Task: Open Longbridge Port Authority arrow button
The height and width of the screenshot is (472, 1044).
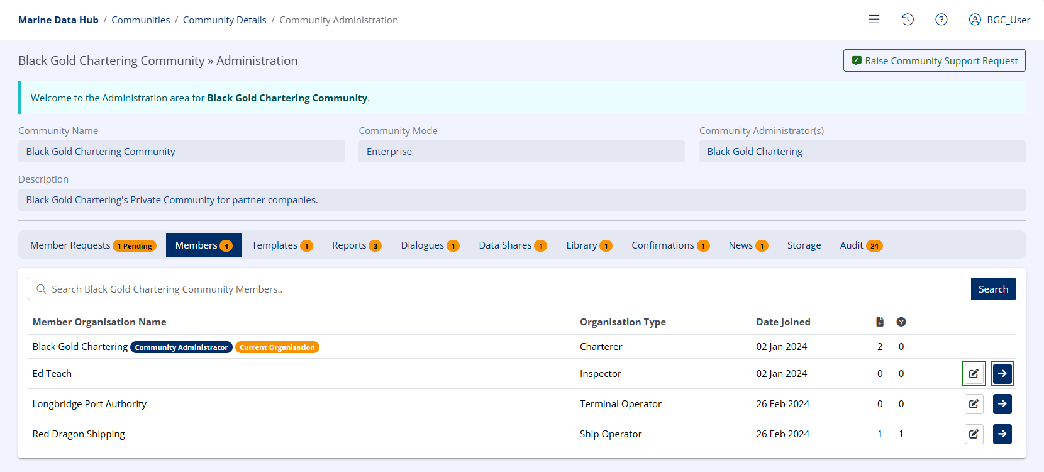Action: [1002, 404]
